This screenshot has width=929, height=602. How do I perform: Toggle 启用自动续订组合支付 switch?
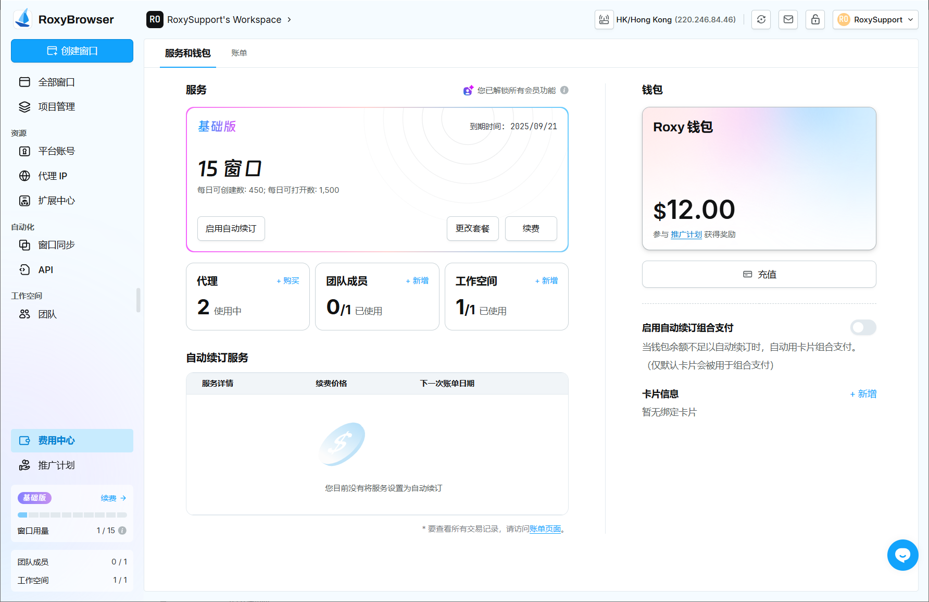863,327
